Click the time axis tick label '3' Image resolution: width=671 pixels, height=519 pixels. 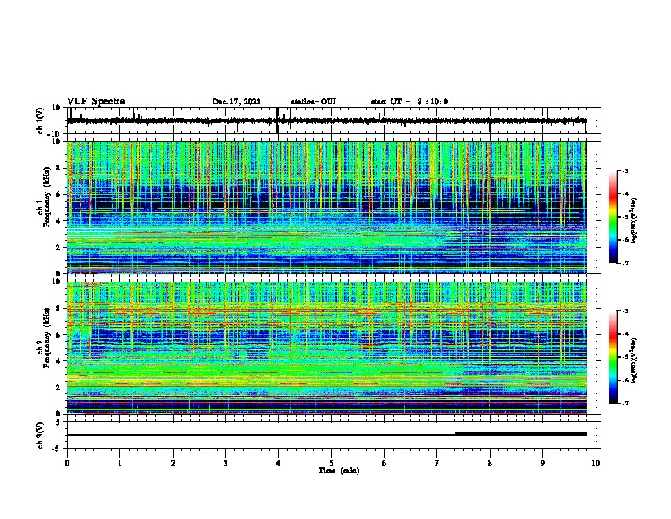[225, 463]
